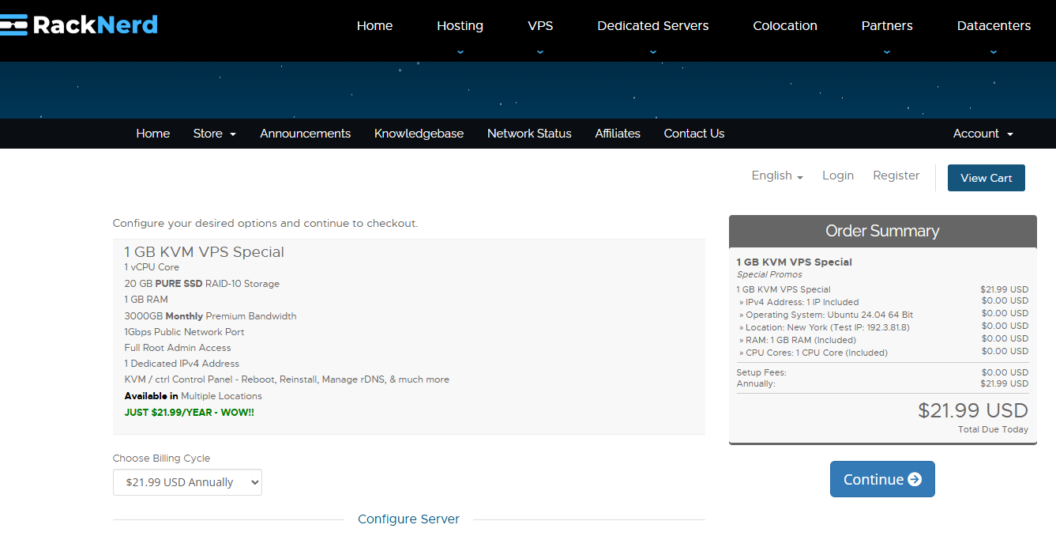1056x536 pixels.
Task: Click the Choose Billing Cycle label
Action: 161,459
